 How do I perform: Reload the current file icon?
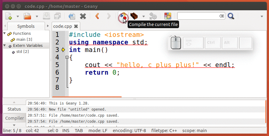point(72,16)
